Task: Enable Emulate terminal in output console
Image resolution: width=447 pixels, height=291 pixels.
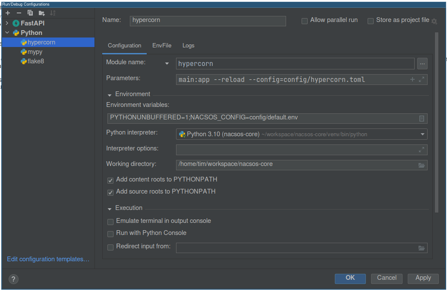Action: (x=110, y=221)
